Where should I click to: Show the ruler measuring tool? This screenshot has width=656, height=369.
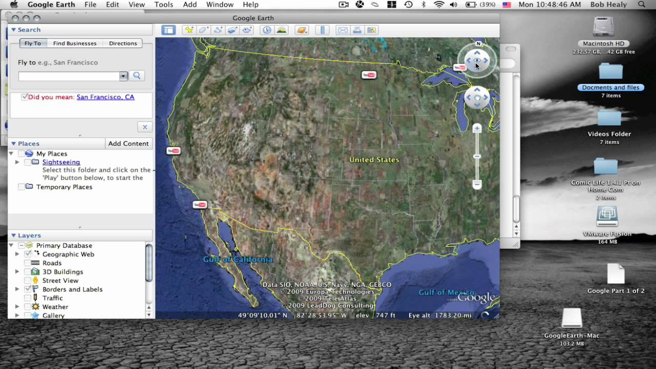point(322,30)
